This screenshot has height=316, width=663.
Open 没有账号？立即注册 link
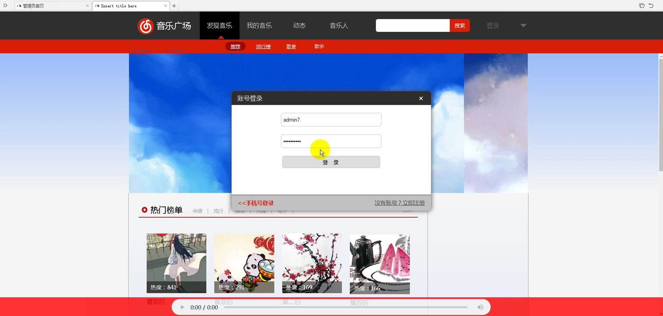(x=399, y=203)
